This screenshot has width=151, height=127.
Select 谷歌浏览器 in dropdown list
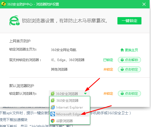(70, 121)
